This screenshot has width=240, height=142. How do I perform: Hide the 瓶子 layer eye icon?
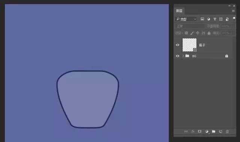click(x=177, y=45)
